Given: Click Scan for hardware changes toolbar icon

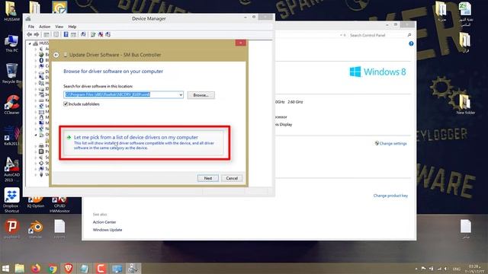Looking at the screenshot, I should coord(83,34).
